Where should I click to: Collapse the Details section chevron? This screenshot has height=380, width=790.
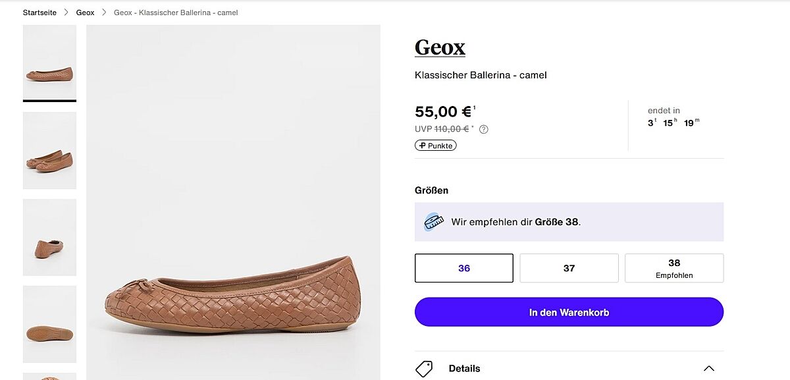[708, 368]
